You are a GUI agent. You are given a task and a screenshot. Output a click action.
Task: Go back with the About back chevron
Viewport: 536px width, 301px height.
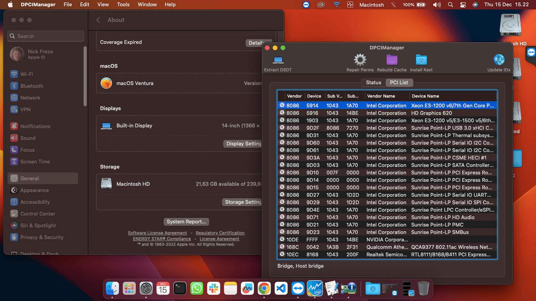[x=98, y=20]
